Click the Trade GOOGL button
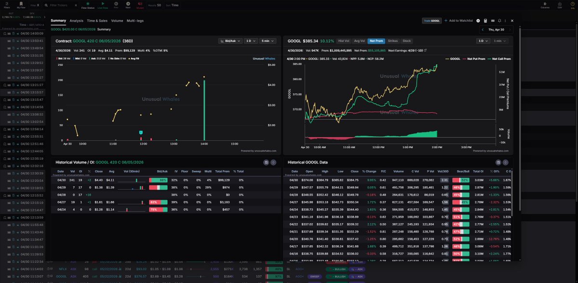This screenshot has width=578, height=283. (431, 21)
